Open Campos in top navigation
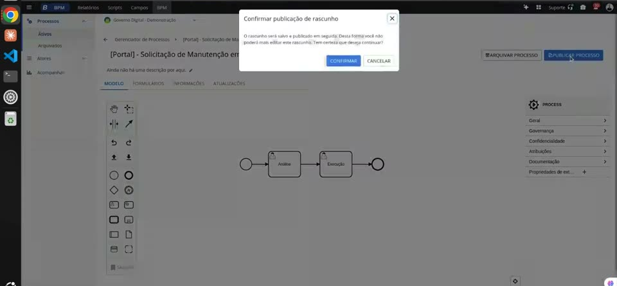617x286 pixels. pos(139,8)
